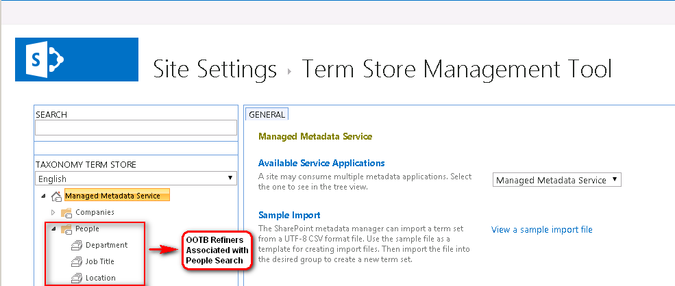Image resolution: width=675 pixels, height=286 pixels.
Task: Select the Department term set
Action: pyautogui.click(x=106, y=246)
